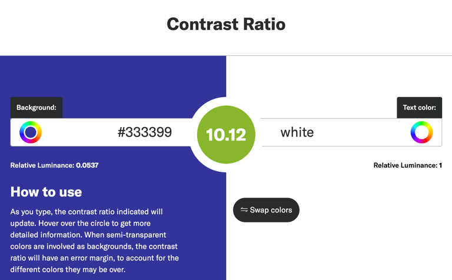The height and width of the screenshot is (280, 452).
Task: Click the How to use heading
Action: click(46, 192)
